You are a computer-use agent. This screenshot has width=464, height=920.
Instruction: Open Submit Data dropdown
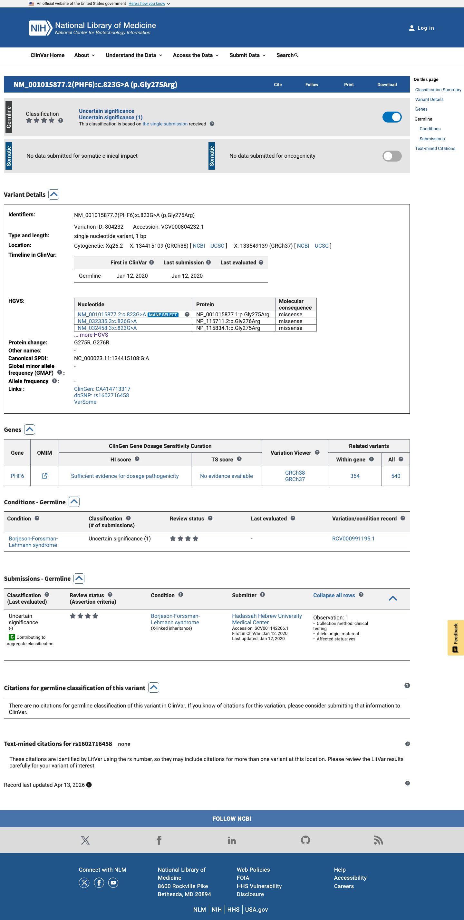(247, 55)
